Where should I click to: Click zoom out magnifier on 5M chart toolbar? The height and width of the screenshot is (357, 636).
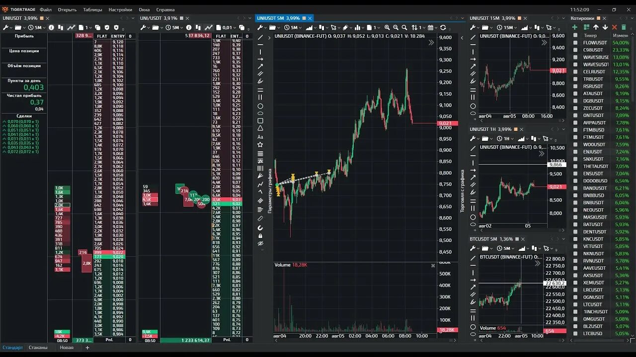pos(396,28)
